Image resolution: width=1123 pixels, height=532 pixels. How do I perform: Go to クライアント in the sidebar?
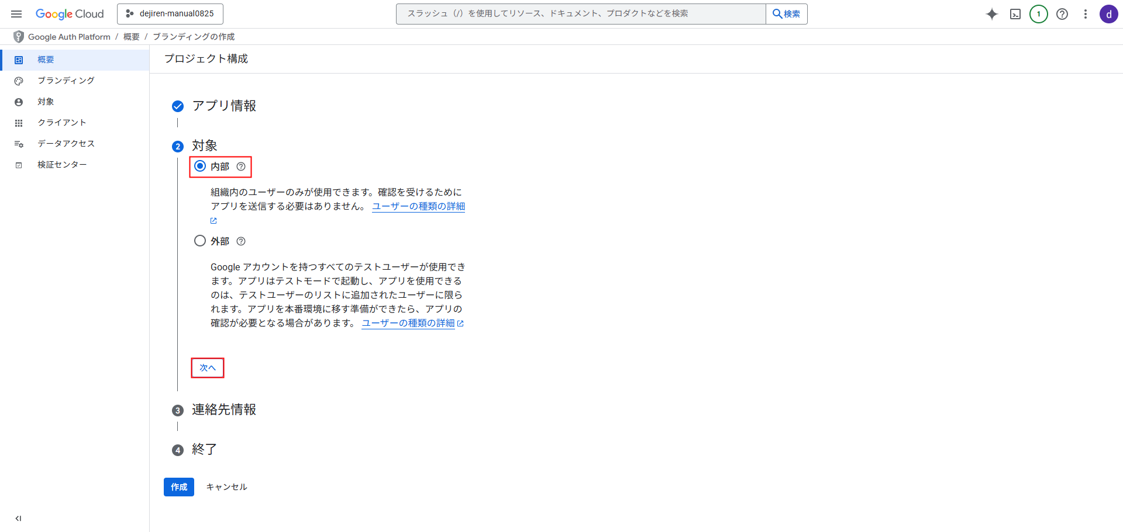(x=62, y=123)
